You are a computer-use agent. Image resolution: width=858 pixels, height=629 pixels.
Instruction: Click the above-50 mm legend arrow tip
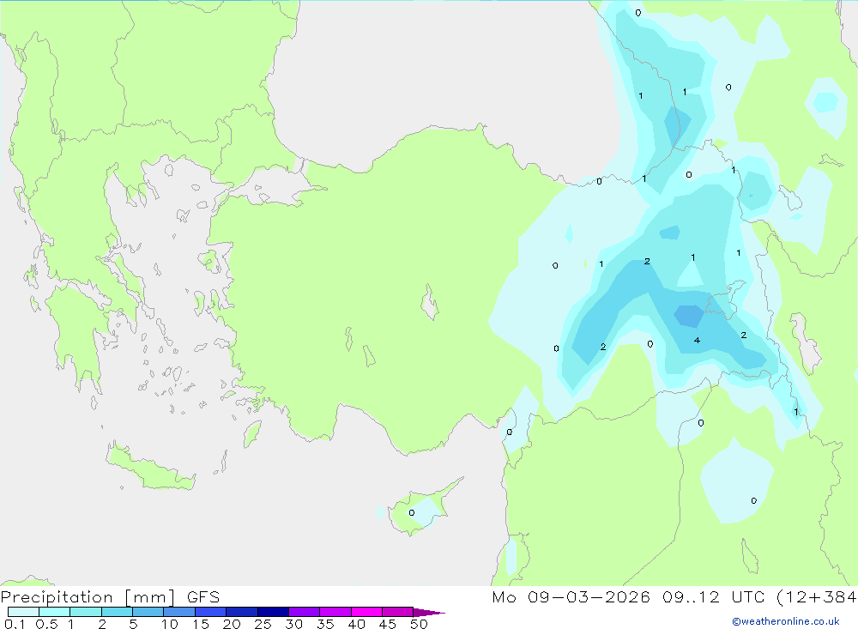[429, 613]
